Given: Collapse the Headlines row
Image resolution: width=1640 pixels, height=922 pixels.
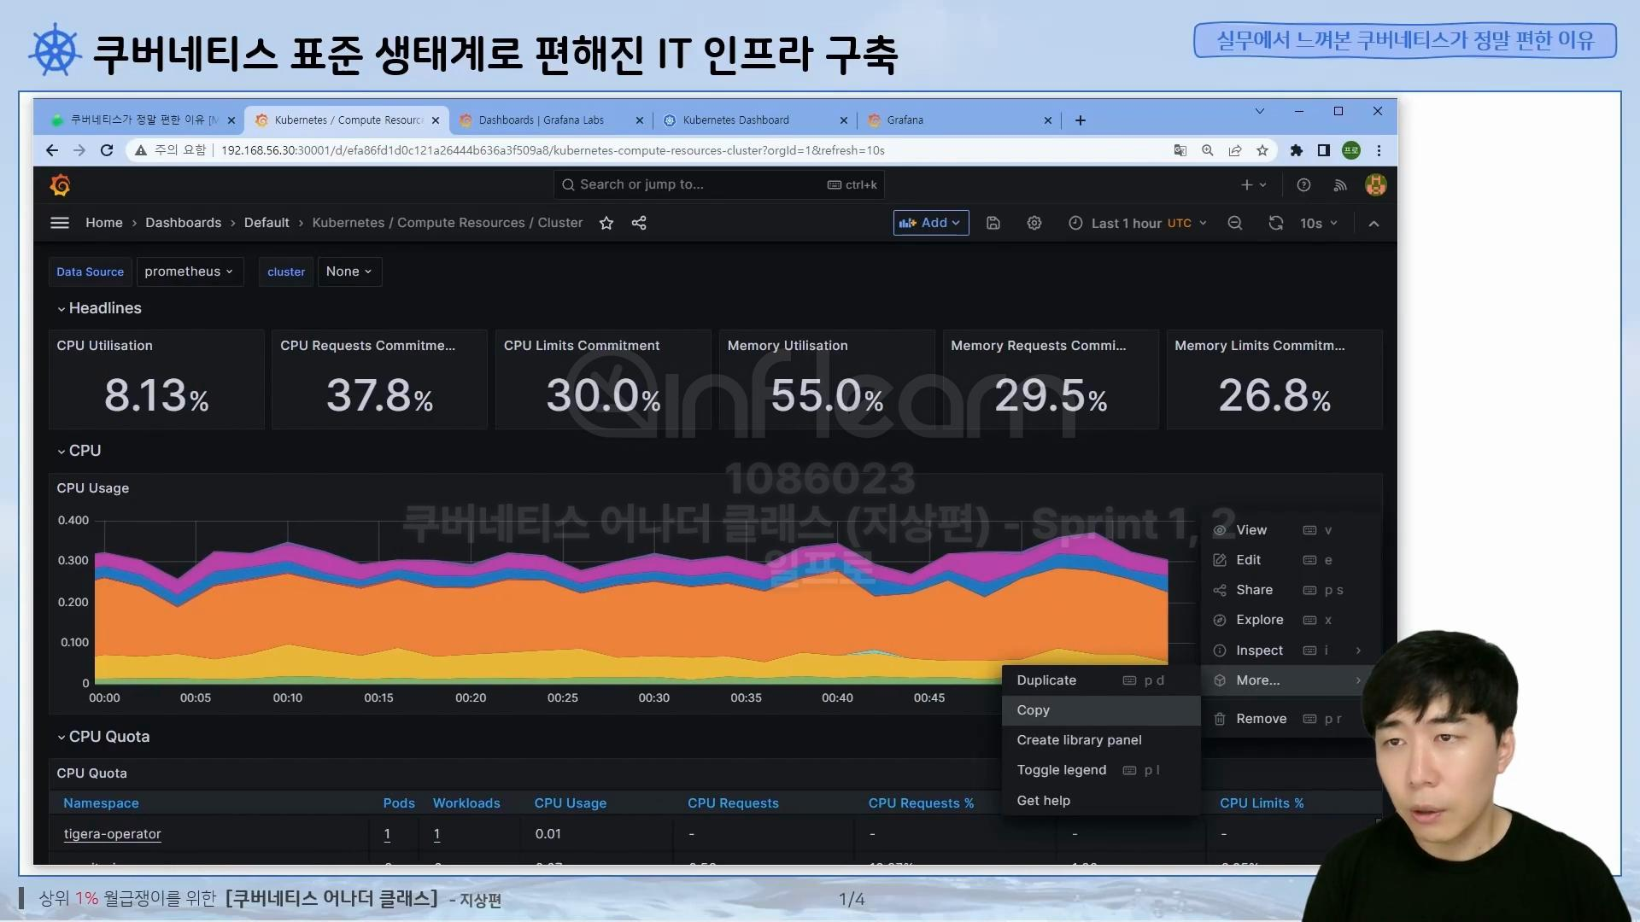Looking at the screenshot, I should point(99,308).
